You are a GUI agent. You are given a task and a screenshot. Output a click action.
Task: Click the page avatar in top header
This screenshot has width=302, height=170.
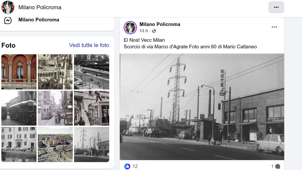point(8,7)
